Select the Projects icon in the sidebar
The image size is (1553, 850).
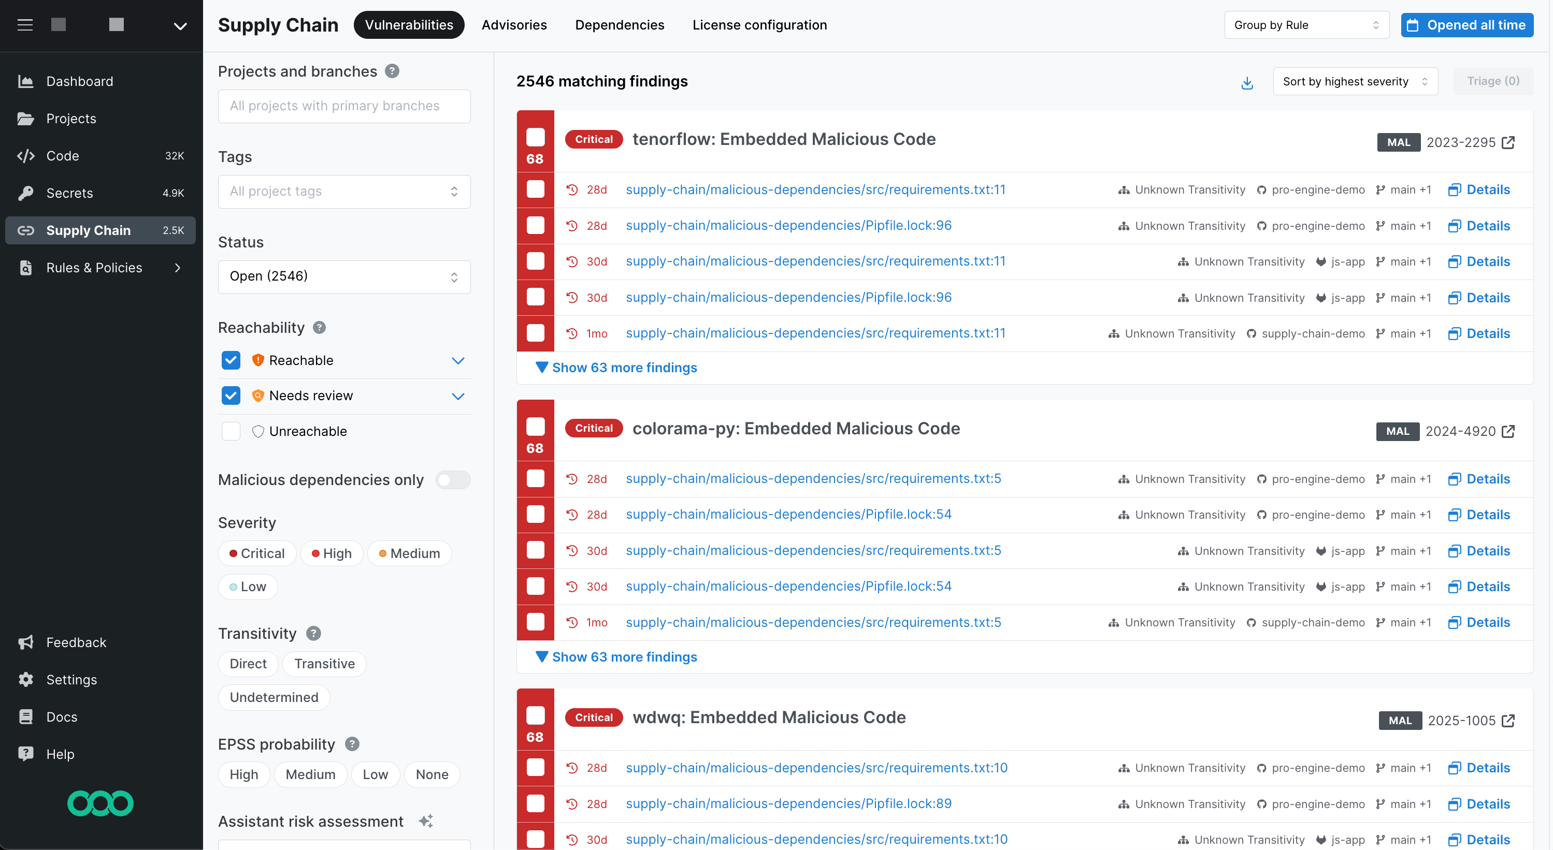(x=26, y=118)
